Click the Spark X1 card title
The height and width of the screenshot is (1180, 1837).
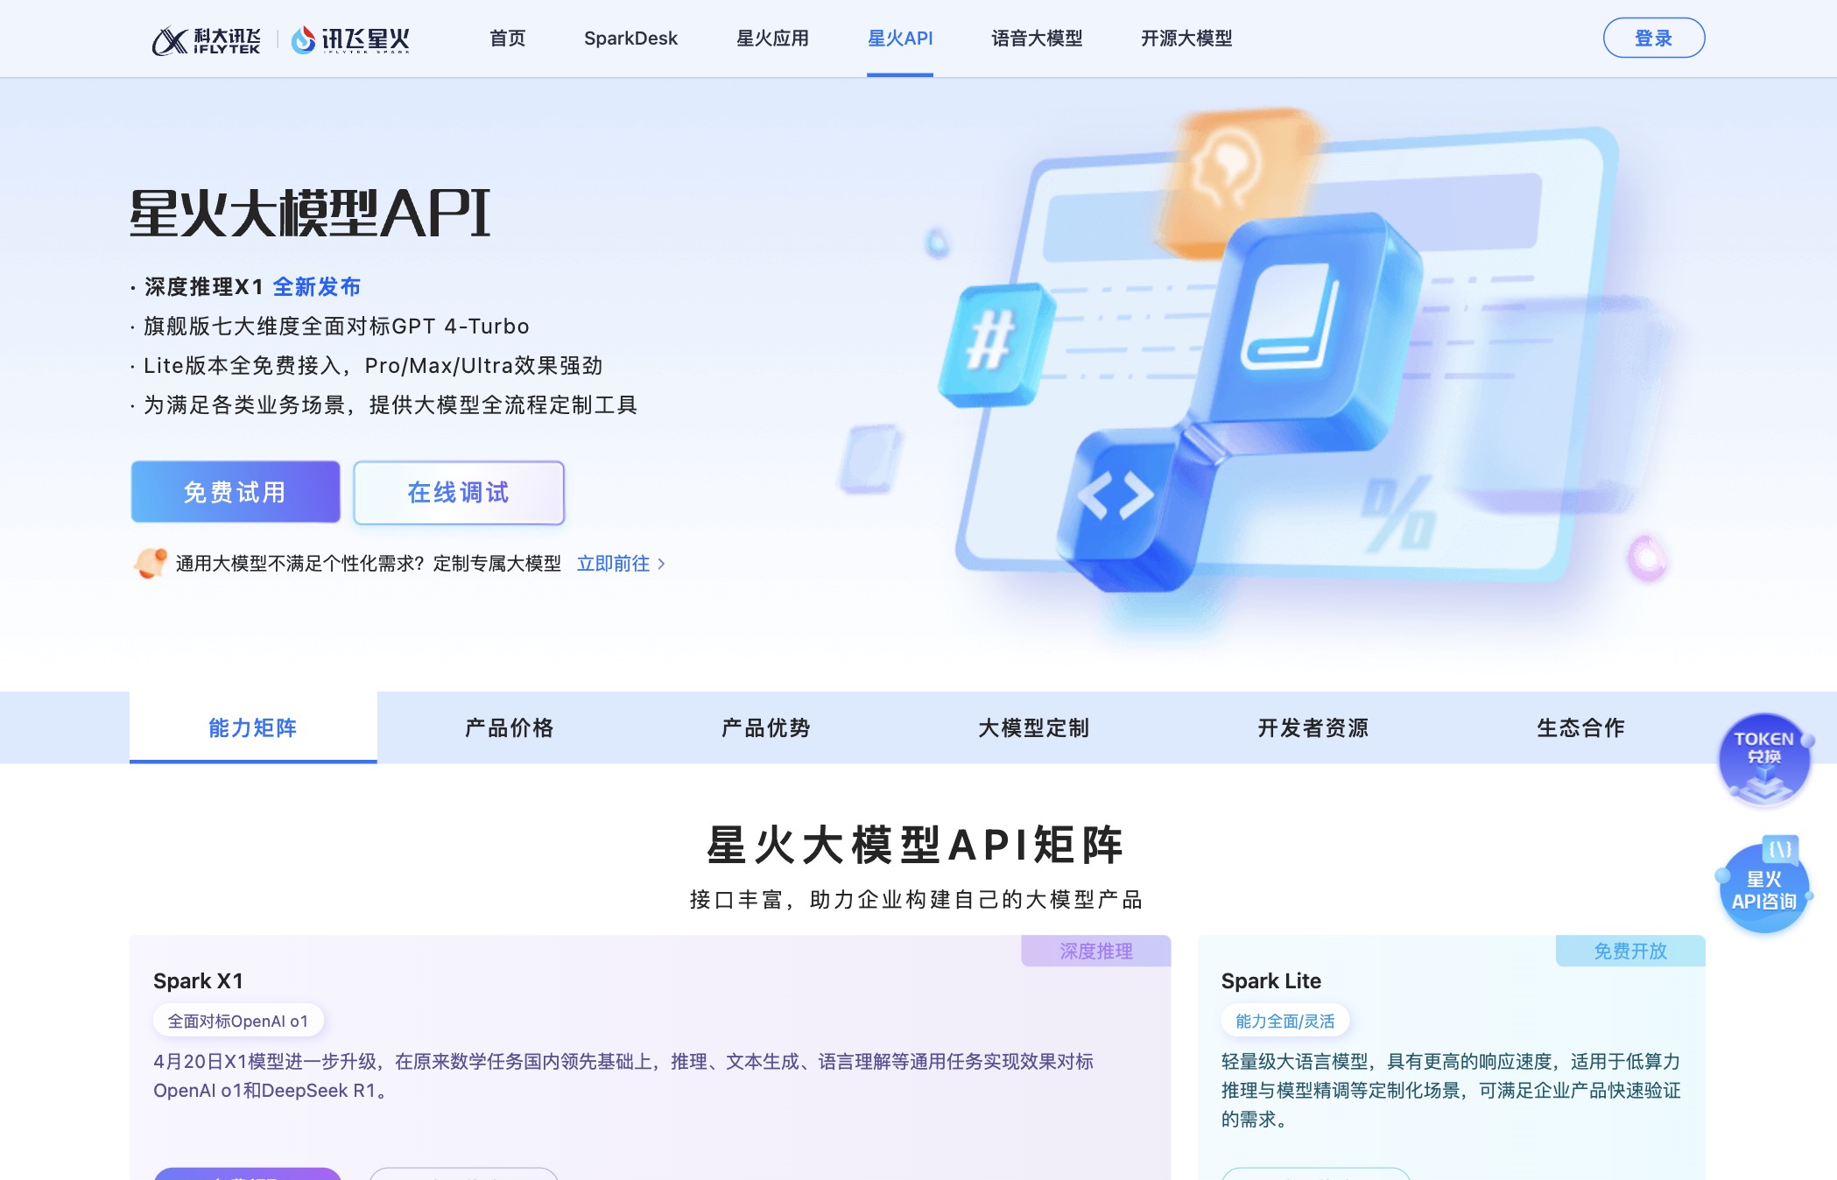[x=198, y=981]
